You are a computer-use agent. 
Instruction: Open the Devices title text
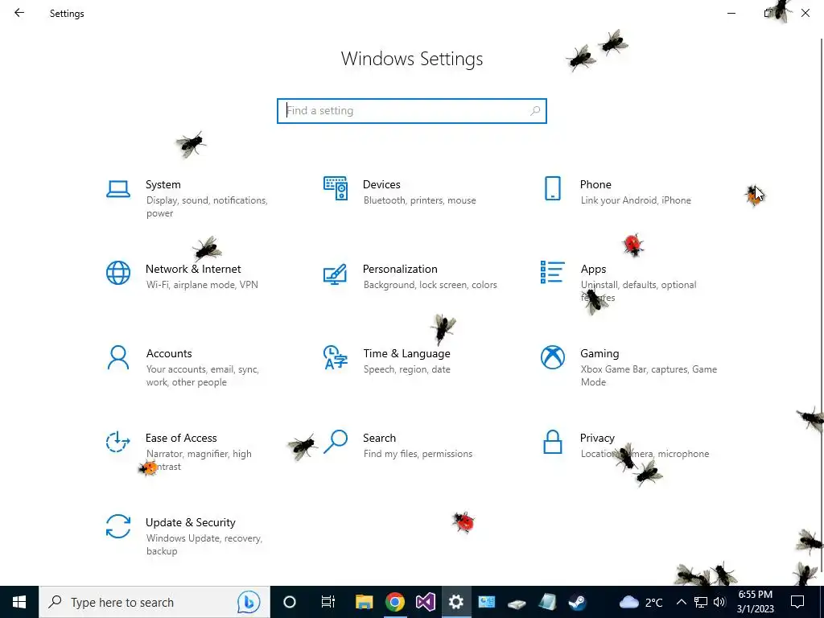click(x=381, y=184)
